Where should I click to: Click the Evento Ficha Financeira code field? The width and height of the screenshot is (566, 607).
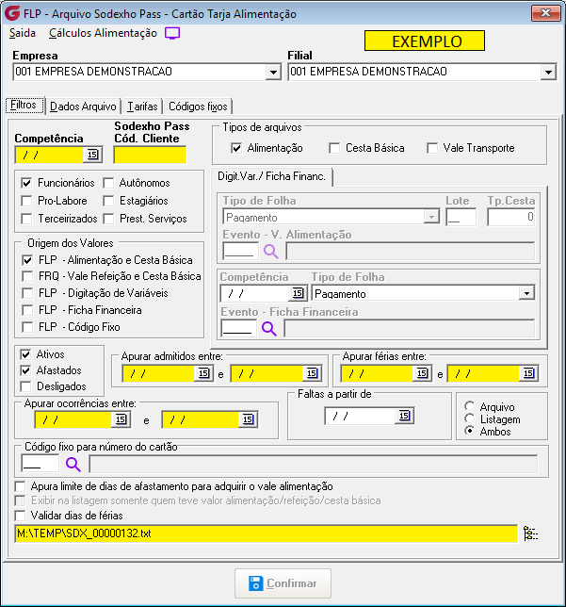pos(238,328)
